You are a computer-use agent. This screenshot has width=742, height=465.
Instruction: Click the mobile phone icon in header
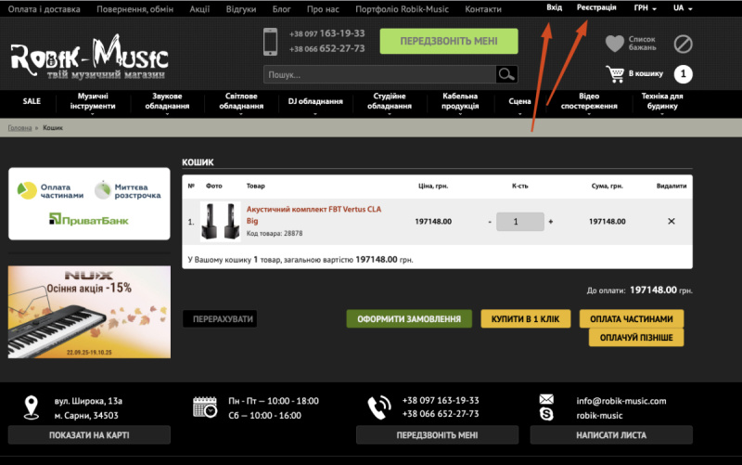pos(271,41)
